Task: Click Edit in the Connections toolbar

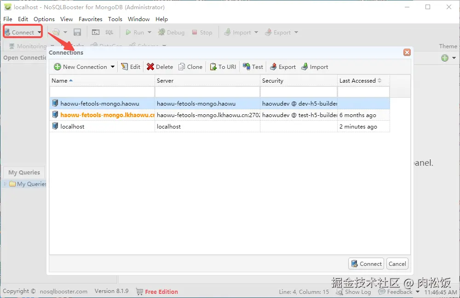Action: tap(131, 67)
